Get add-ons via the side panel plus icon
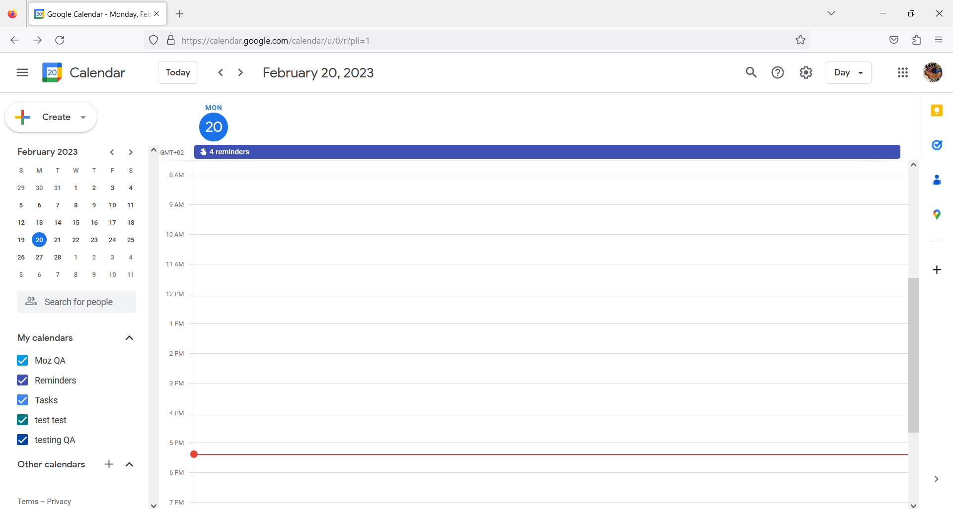 point(937,269)
